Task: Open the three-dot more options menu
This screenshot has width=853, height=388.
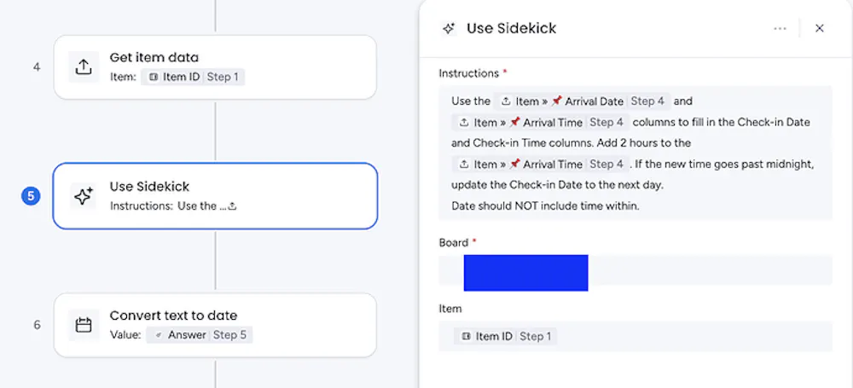Action: pyautogui.click(x=780, y=28)
